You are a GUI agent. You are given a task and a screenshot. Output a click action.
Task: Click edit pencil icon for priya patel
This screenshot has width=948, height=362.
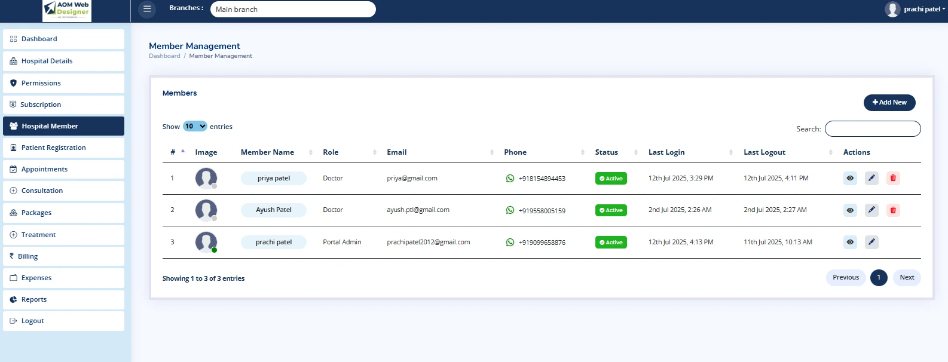click(x=871, y=178)
